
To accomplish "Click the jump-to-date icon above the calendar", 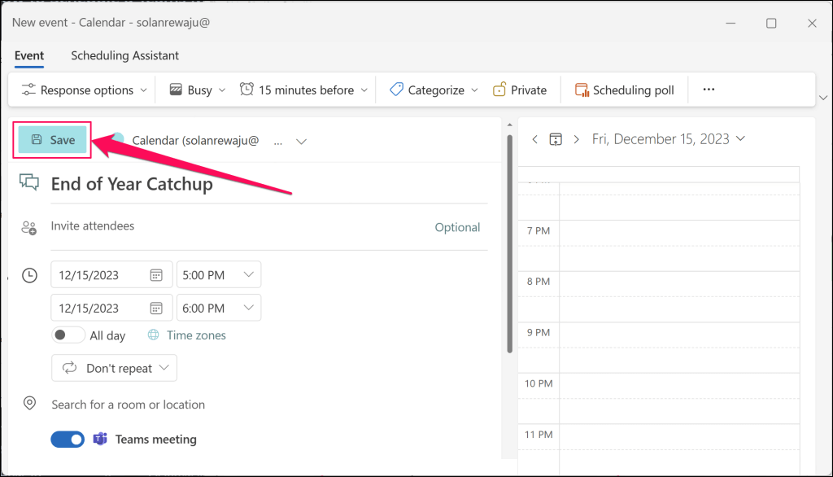I will click(556, 138).
